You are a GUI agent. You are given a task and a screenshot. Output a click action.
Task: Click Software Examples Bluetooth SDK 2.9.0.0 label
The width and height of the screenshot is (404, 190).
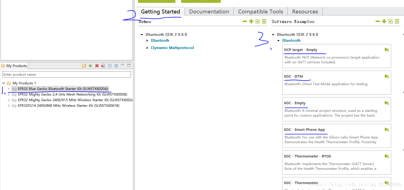(x=297, y=34)
